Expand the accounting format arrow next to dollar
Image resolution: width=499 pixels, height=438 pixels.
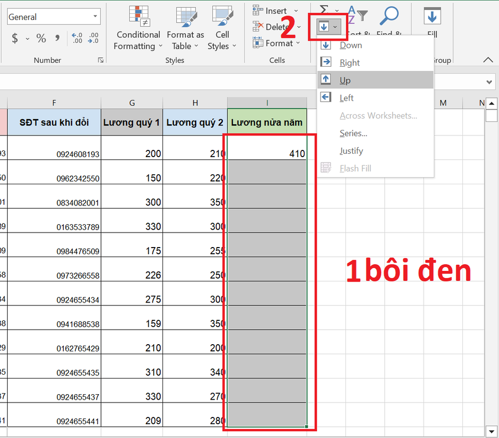(28, 38)
